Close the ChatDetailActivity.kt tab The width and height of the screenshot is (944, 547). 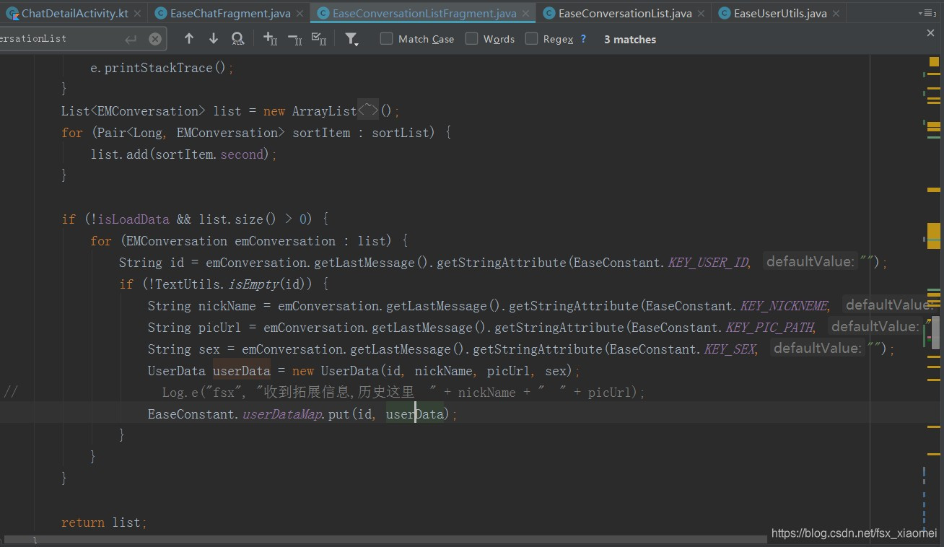[138, 14]
